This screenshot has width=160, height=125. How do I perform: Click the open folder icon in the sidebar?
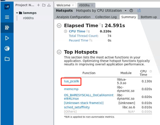pos(7,59)
